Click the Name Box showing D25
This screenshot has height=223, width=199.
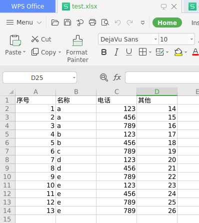click(x=37, y=77)
